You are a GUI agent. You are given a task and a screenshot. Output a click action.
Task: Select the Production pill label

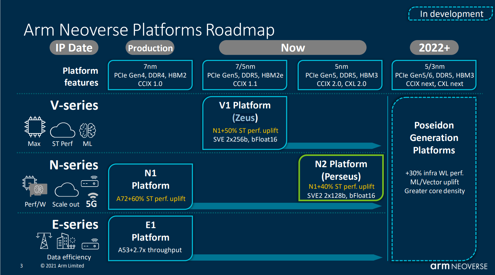pos(150,48)
